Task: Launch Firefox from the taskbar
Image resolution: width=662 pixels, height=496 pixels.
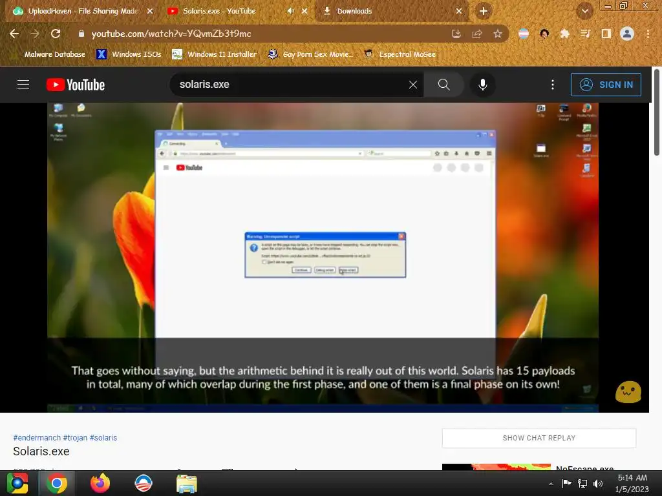Action: click(100, 483)
